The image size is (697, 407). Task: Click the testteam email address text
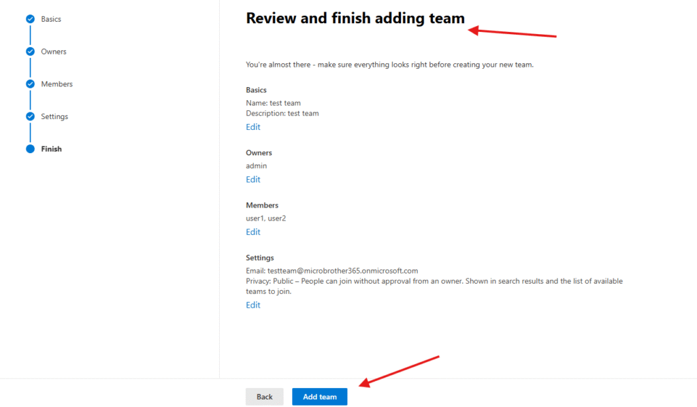coord(342,271)
